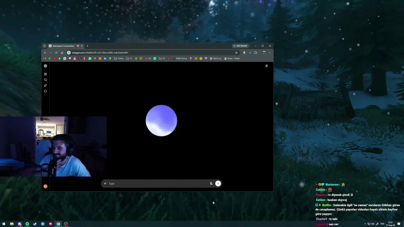This screenshot has width=404, height=227.
Task: Go to the browser home page
Action: [x=62, y=53]
